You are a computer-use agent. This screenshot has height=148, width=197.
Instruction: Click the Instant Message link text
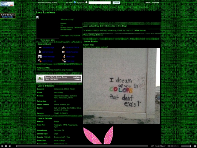coord(49,57)
